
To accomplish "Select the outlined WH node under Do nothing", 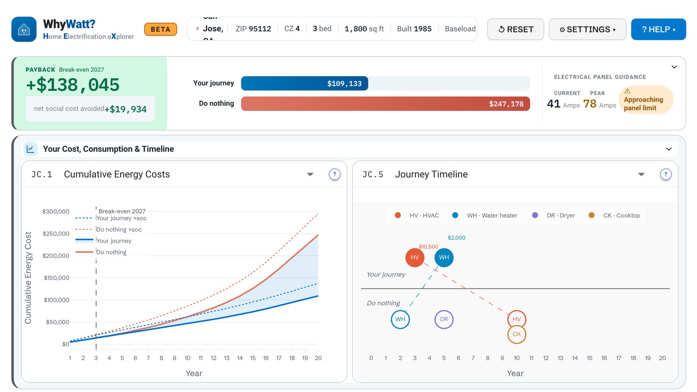I will pyautogui.click(x=400, y=319).
